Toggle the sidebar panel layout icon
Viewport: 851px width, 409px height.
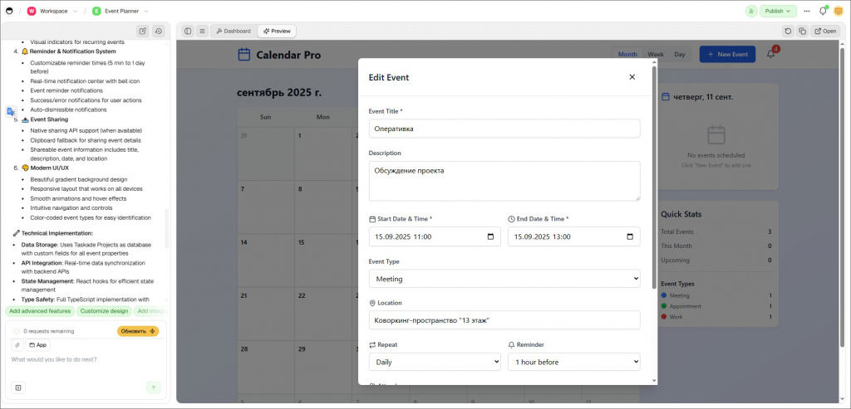[188, 32]
